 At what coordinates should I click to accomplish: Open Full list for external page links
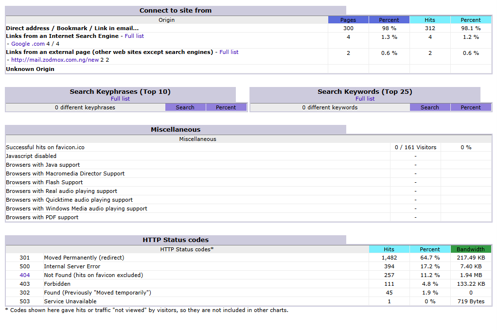pos(229,52)
